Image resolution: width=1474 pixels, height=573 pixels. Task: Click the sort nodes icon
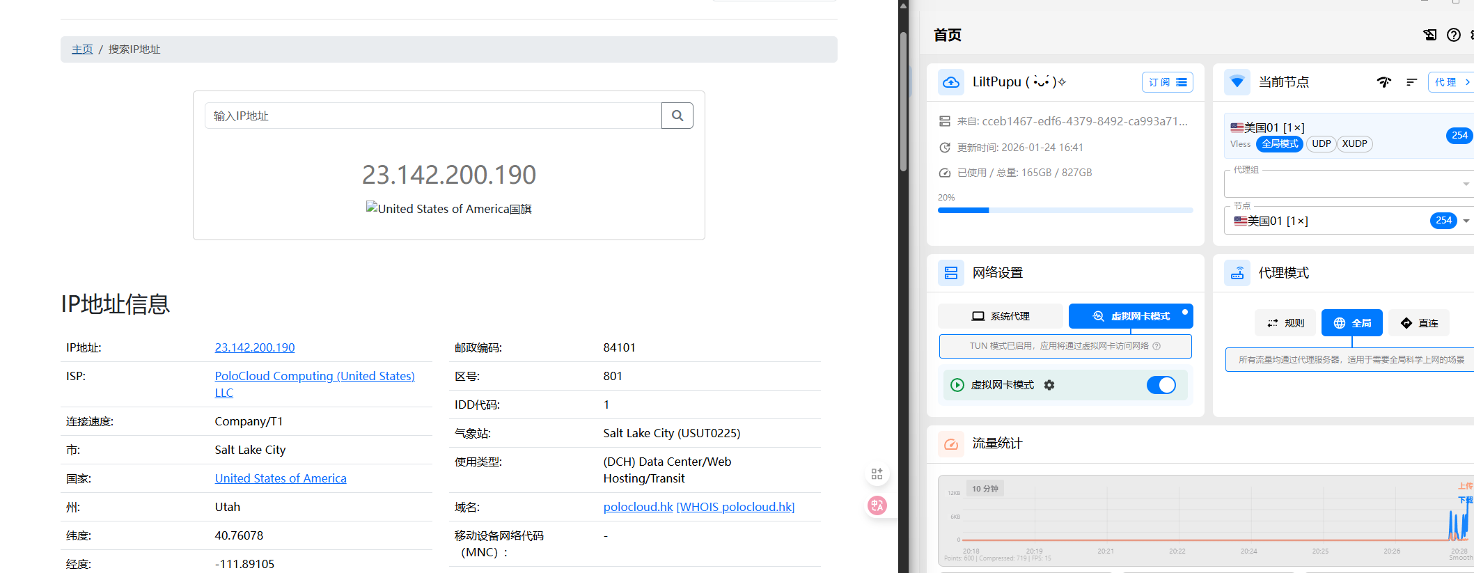pyautogui.click(x=1411, y=82)
